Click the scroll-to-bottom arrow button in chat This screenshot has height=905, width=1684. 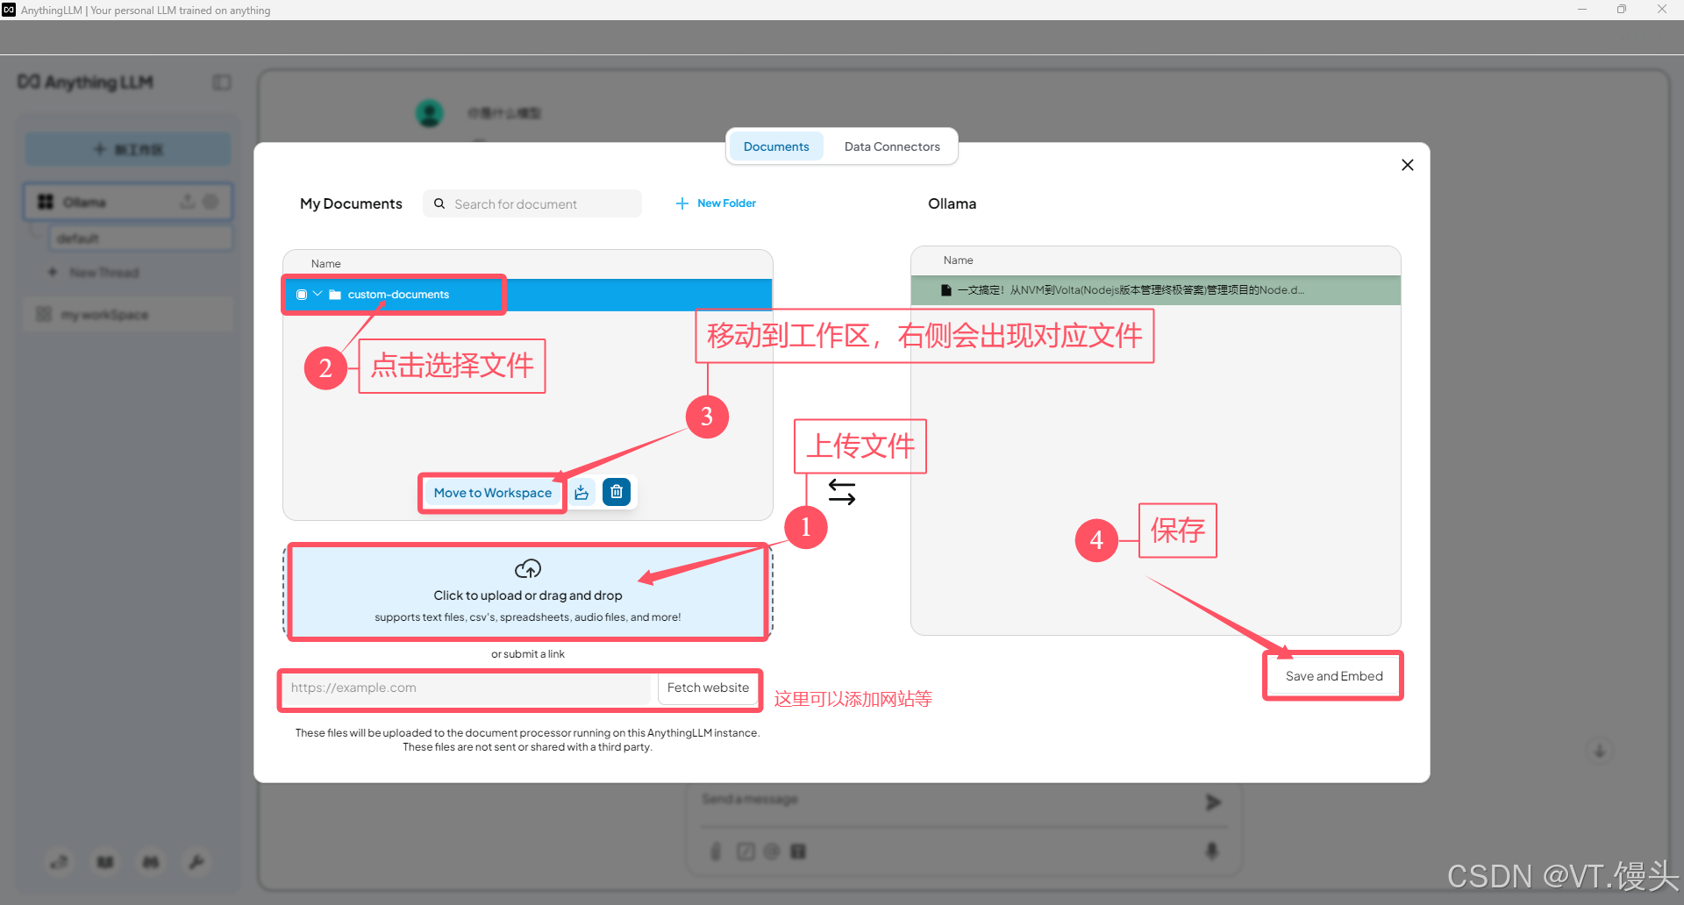point(1600,752)
